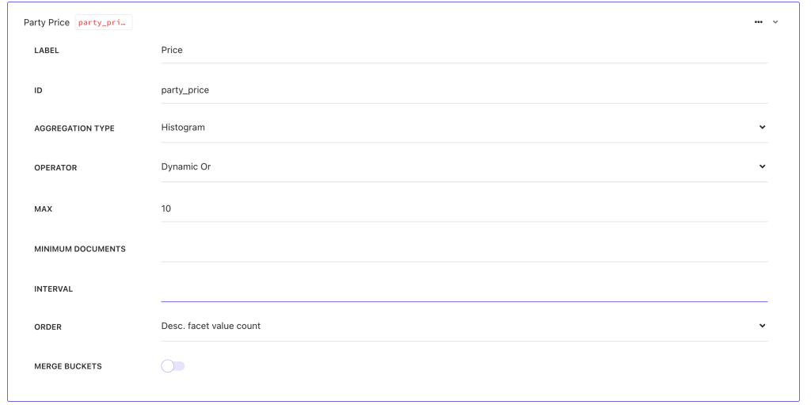The image size is (811, 405).
Task: Click the AGGREGATION TYPE field label
Action: click(74, 128)
